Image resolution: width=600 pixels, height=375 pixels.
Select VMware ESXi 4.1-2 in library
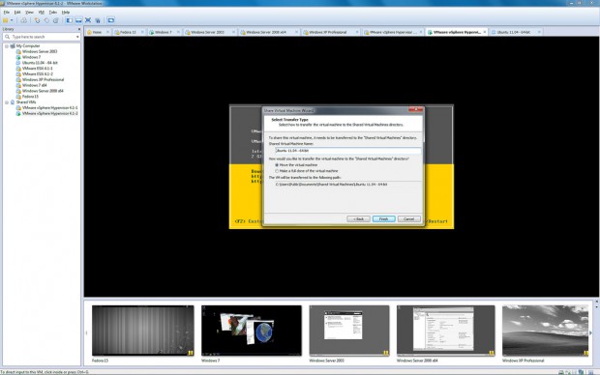pyautogui.click(x=38, y=74)
